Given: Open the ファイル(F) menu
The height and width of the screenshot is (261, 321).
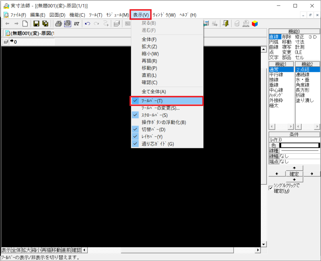Looking at the screenshot, I should tap(18, 15).
